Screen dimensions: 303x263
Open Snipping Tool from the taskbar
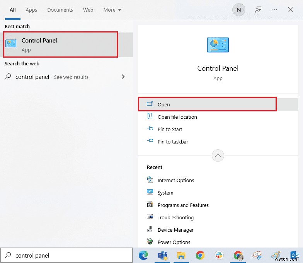point(257,255)
